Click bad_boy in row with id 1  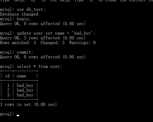coord(25,86)
